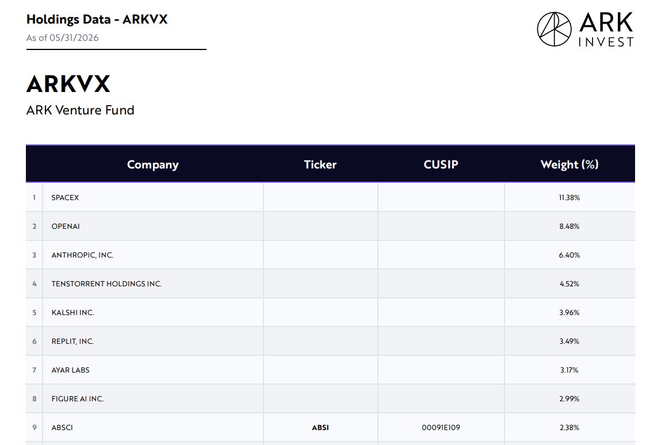Screen dimensions: 646x445
Task: Click row number 3 for ANTHROPIC
Action: pos(34,255)
